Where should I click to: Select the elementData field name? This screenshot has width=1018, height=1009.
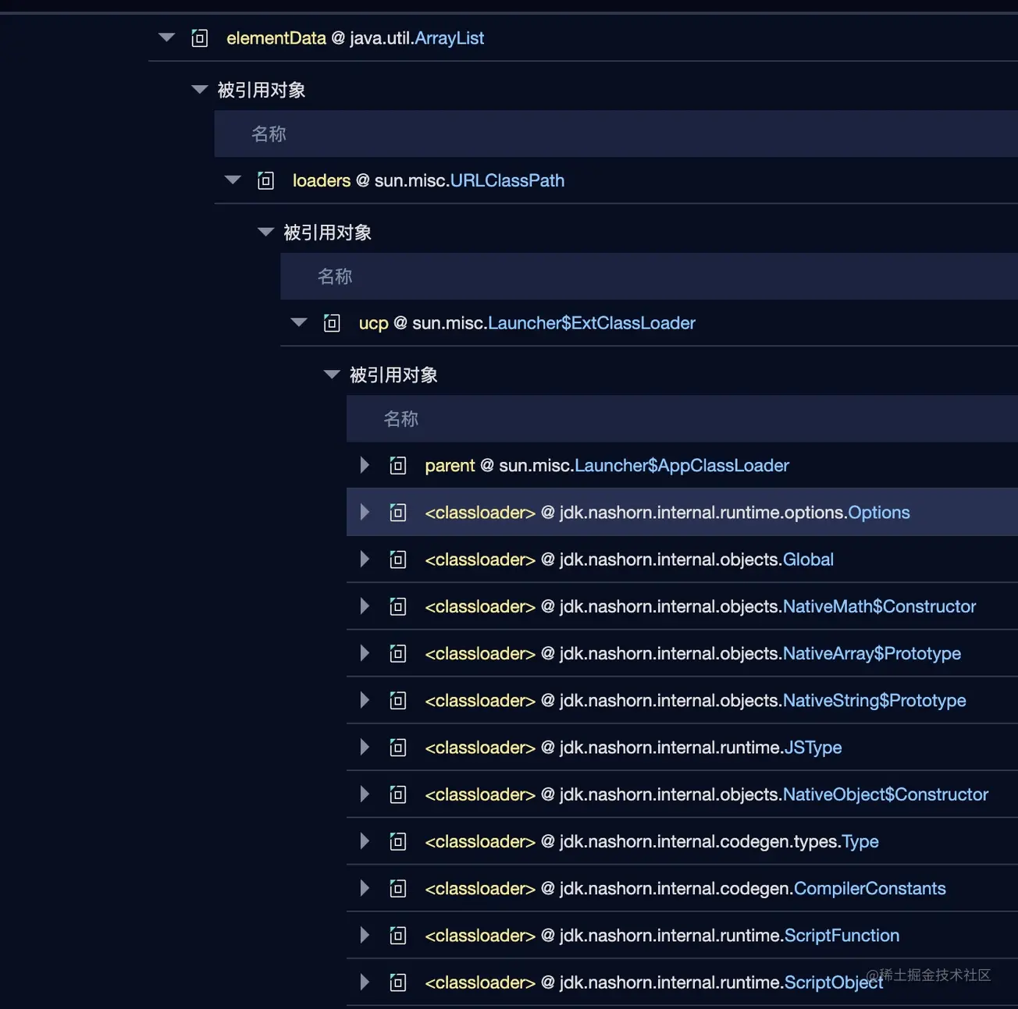tap(276, 38)
